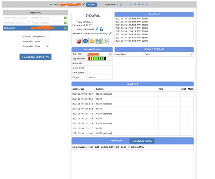Select event entry FW: 66000

[132, 41]
